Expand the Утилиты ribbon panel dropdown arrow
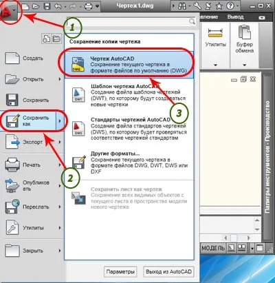 (x=215, y=65)
